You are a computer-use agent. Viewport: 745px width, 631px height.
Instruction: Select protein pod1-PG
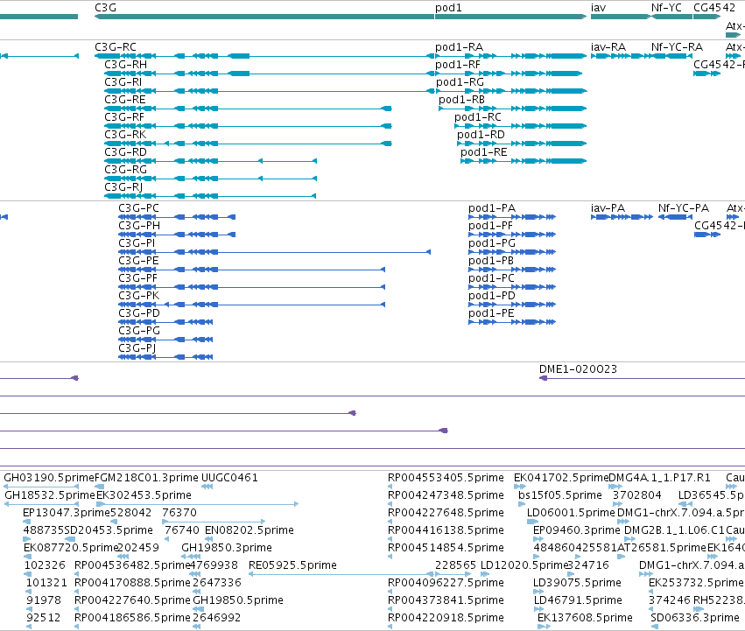click(x=492, y=243)
